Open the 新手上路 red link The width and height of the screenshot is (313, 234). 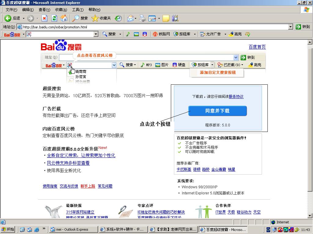coord(88,186)
